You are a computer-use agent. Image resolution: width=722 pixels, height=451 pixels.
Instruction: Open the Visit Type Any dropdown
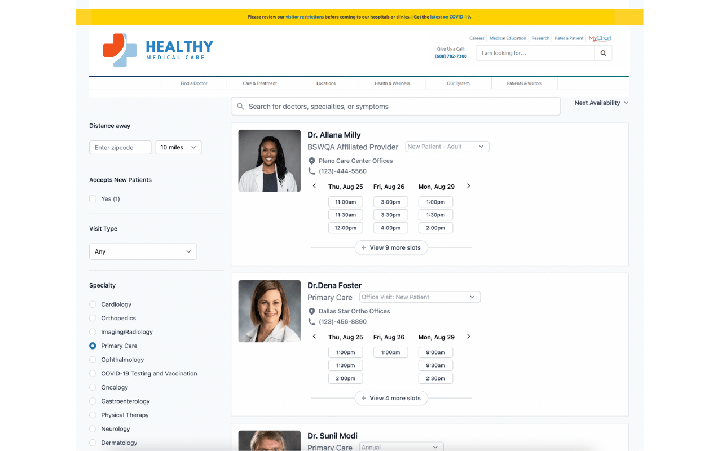click(143, 251)
